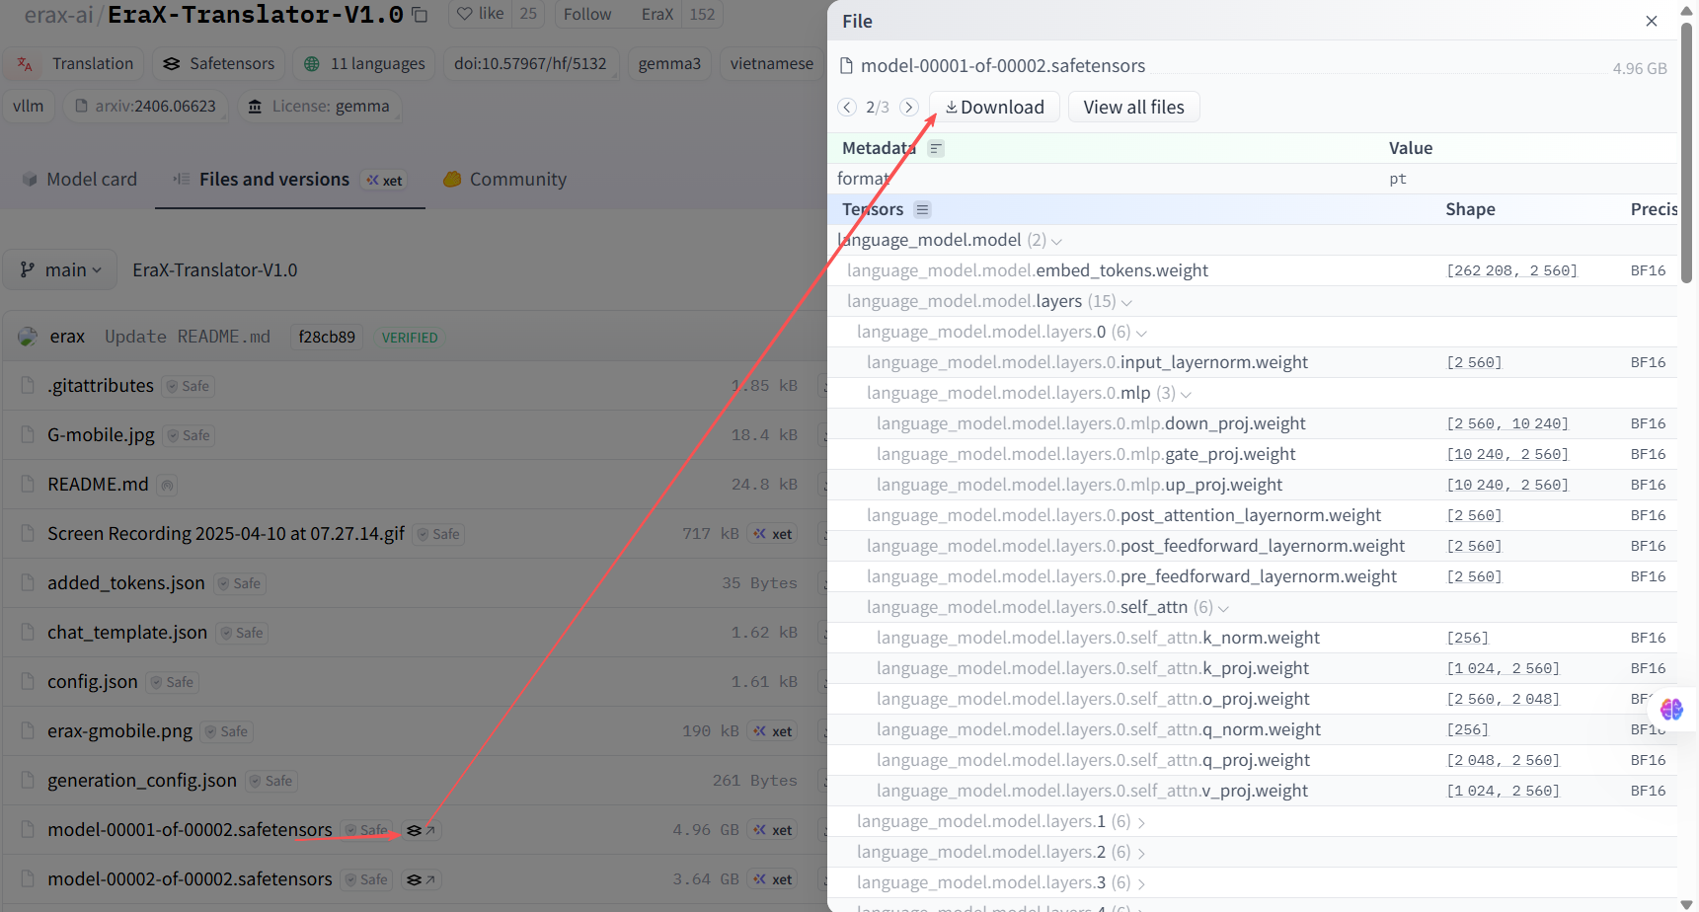Click the xet badge on model-00002 row
Image resolution: width=1699 pixels, height=912 pixels.
point(772,879)
